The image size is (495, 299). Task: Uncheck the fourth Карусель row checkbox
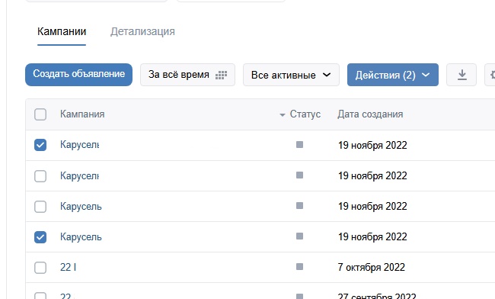click(40, 237)
